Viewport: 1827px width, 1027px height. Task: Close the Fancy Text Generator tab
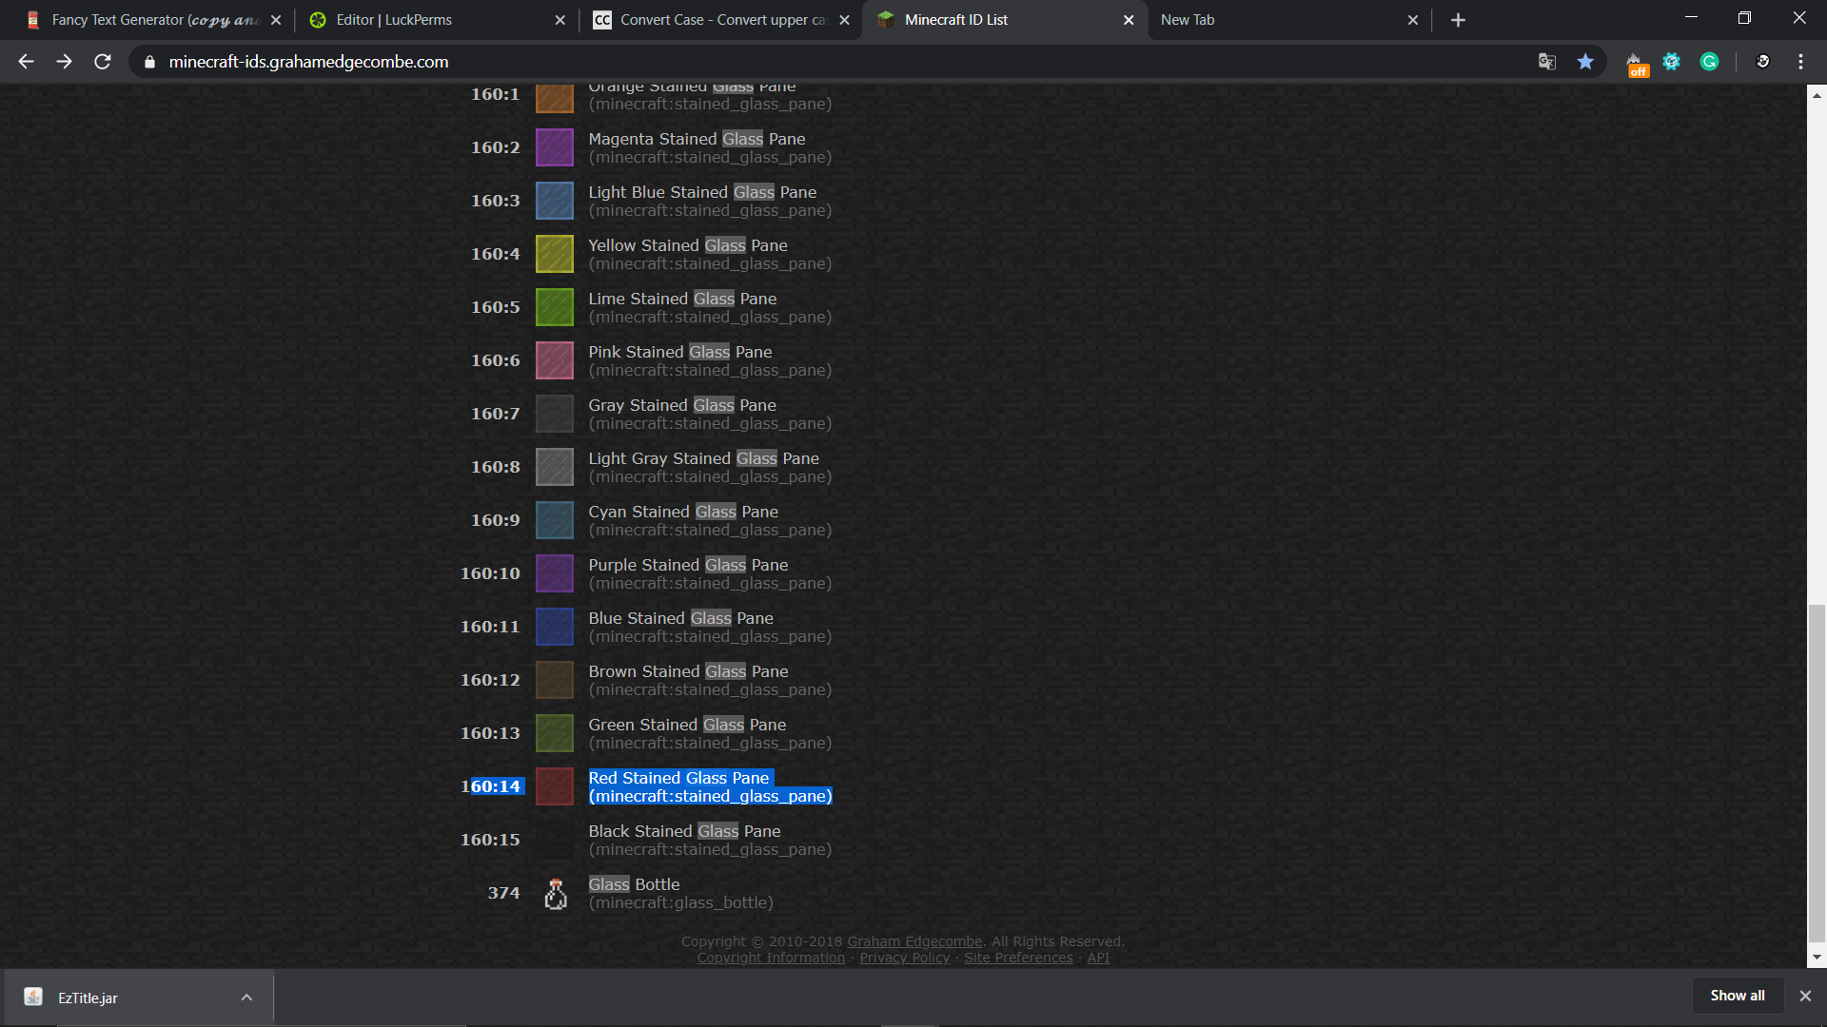point(276,20)
